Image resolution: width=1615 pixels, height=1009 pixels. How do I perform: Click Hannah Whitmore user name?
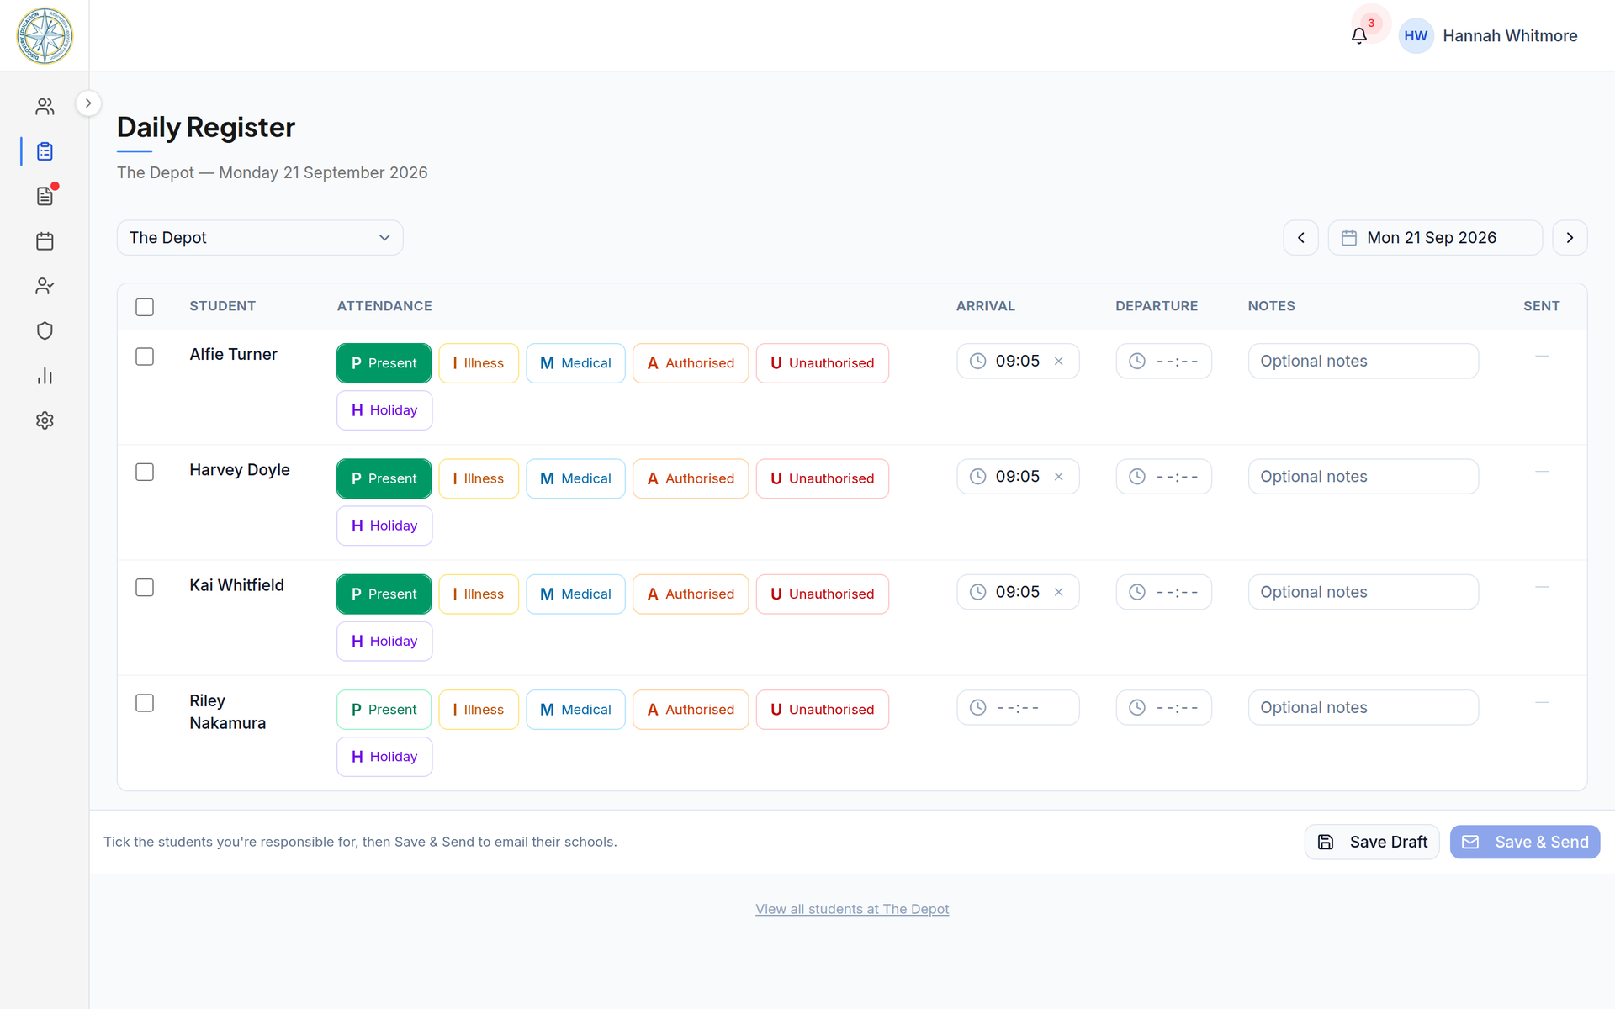pos(1510,36)
